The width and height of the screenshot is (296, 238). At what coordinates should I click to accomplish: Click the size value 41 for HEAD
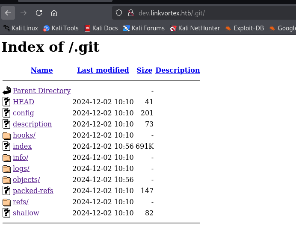pos(149,102)
